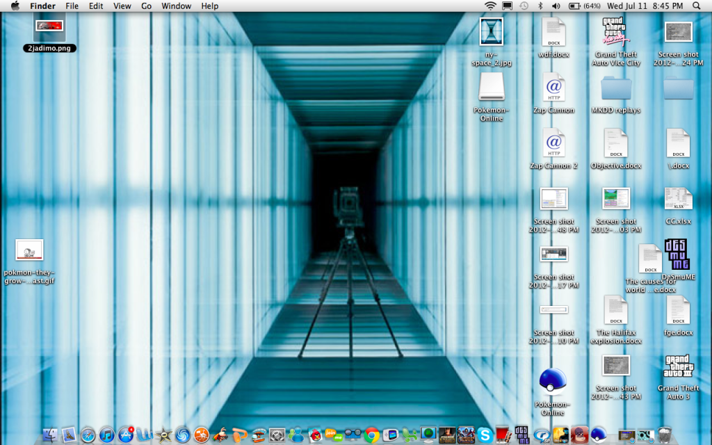Open System Preferences from the dock
The image size is (712, 445).
[x=277, y=435]
